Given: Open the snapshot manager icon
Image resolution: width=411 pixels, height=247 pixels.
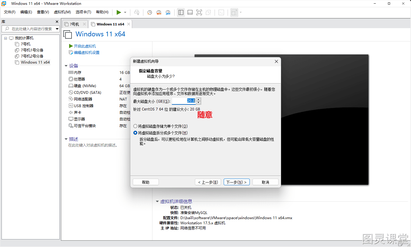Looking at the screenshot, I should 168,12.
